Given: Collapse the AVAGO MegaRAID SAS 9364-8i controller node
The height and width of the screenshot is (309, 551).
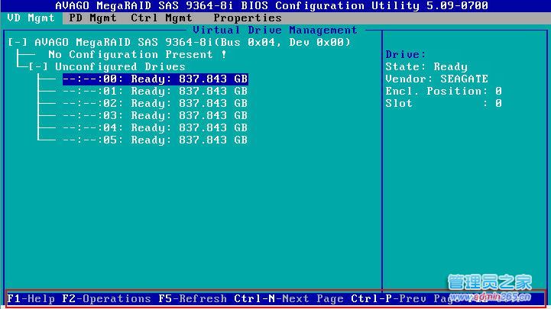Looking at the screenshot, I should coord(18,43).
